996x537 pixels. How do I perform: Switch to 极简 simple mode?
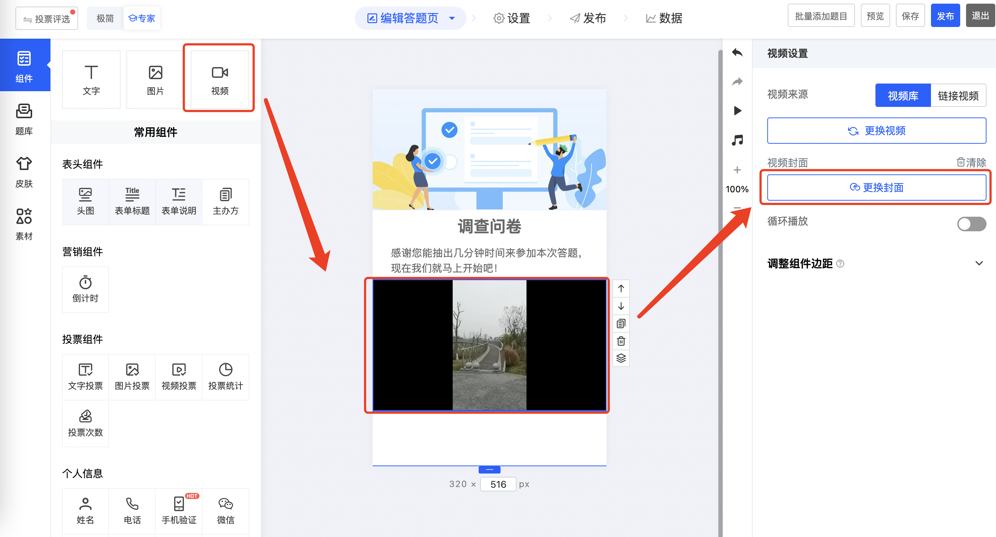pos(105,18)
